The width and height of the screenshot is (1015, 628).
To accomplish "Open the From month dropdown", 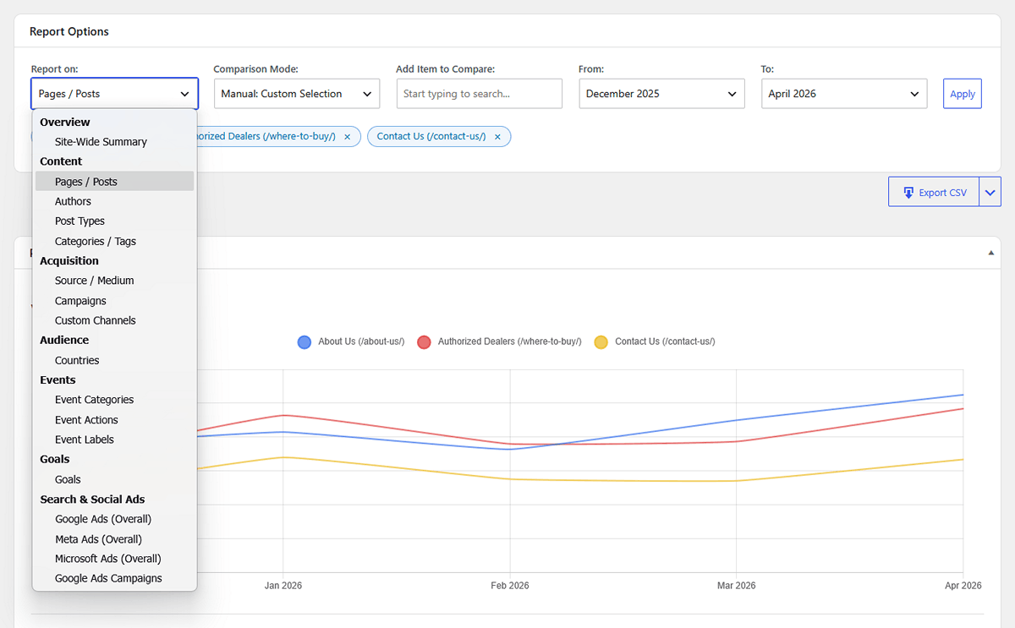I will (x=662, y=94).
